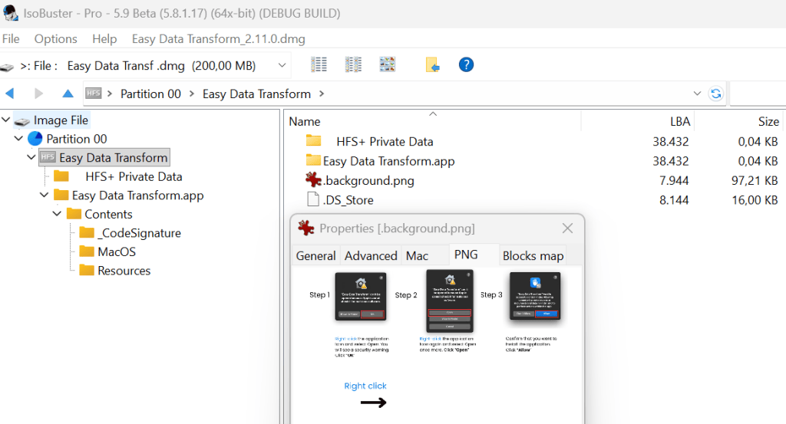Open the Easy Data Transform_2.11.0.dmg menu
Screen dimensions: 786x424
(x=218, y=39)
